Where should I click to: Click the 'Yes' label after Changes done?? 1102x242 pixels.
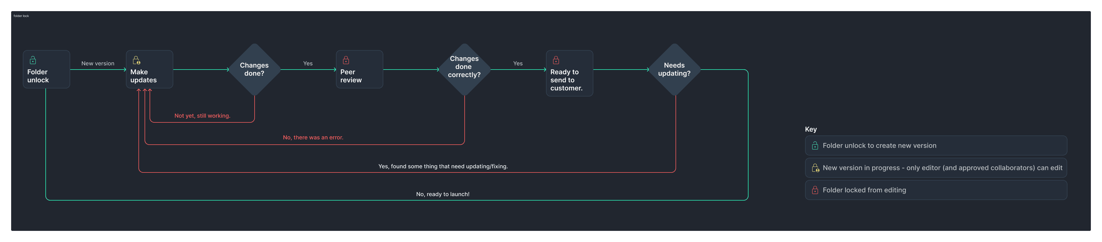[x=308, y=63]
